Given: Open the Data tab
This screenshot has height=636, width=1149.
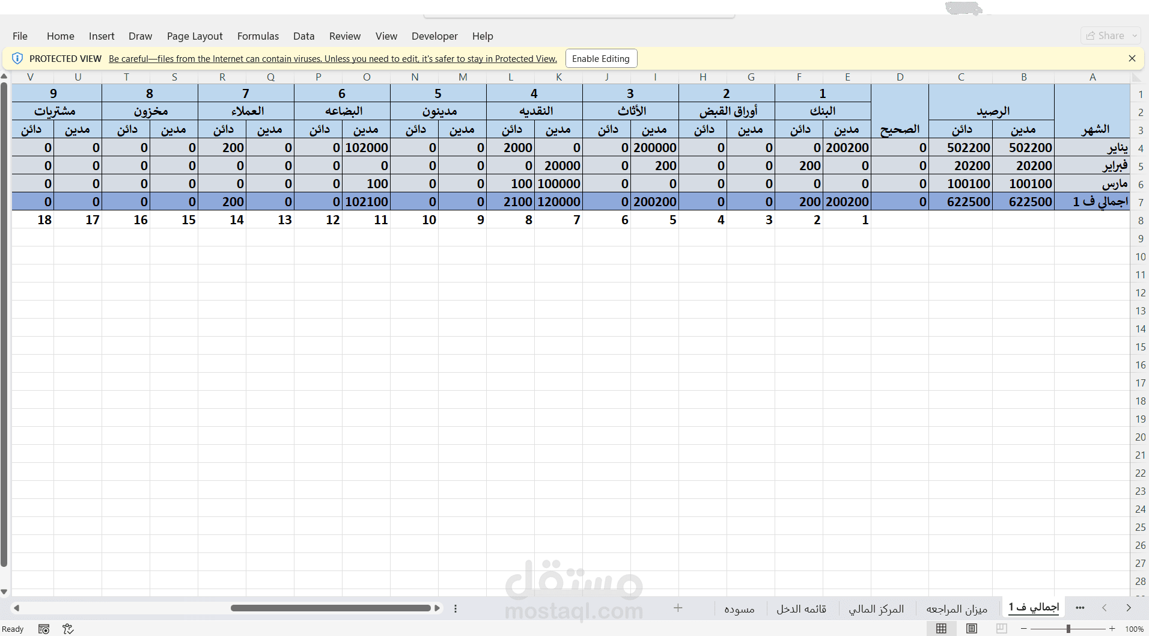Looking at the screenshot, I should [304, 36].
